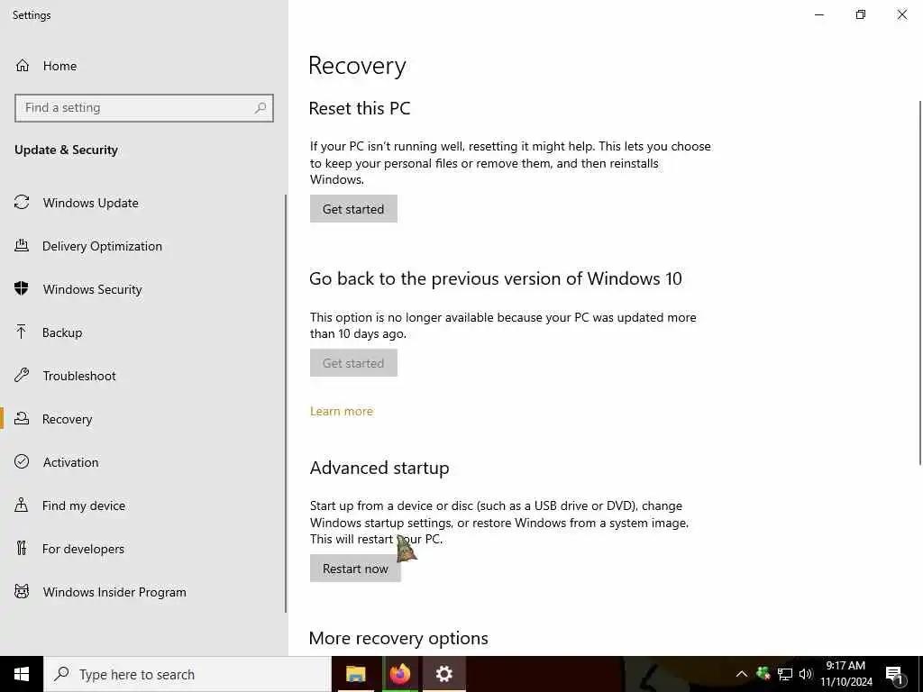Go to the Windows Security label
This screenshot has height=692, width=923.
coord(93,289)
